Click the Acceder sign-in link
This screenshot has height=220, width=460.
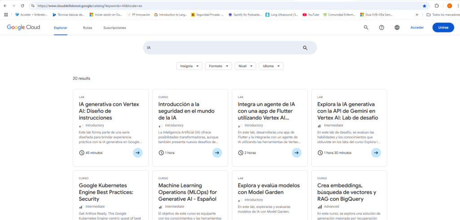click(417, 27)
